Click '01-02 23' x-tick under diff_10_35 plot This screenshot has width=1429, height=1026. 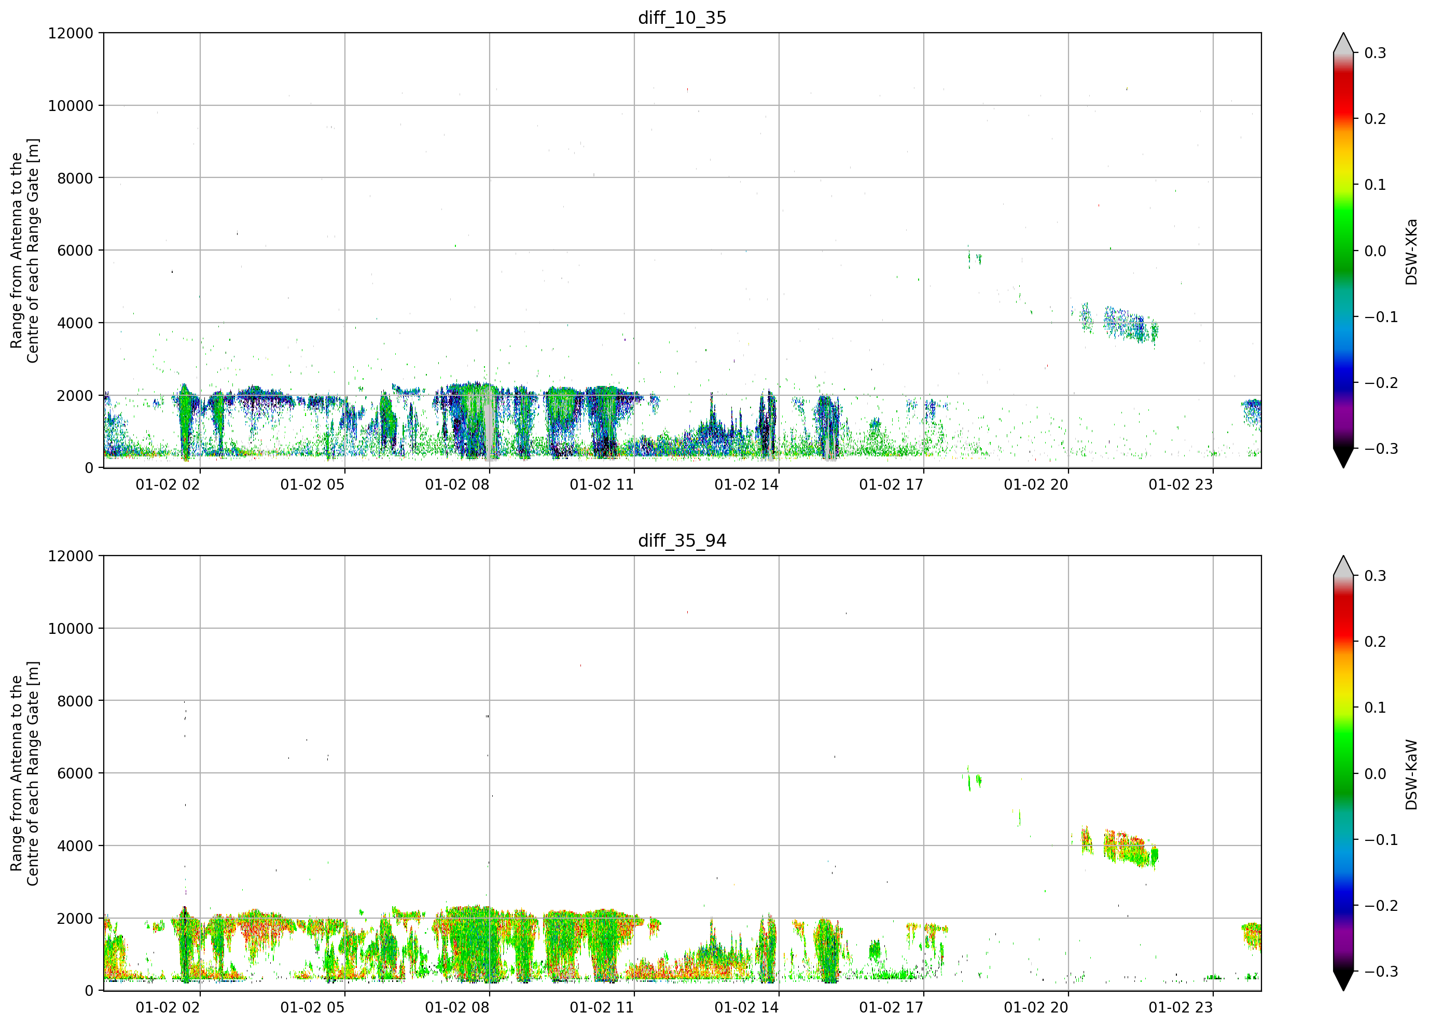pyautogui.click(x=1181, y=484)
